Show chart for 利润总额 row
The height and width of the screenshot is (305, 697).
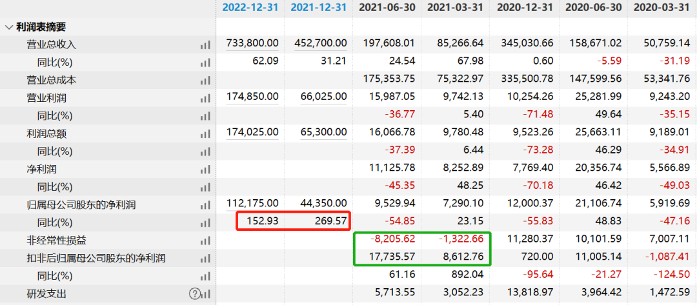205,134
